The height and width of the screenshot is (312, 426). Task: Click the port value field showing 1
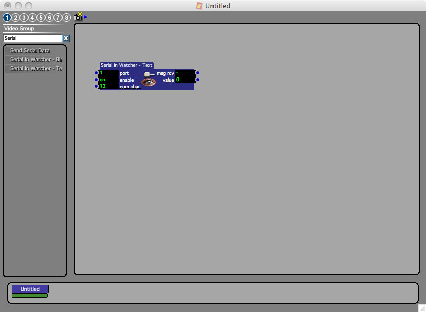click(108, 73)
